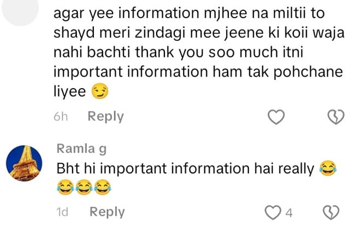Like the 6h-old comment with the heart icon
Image resolution: width=349 pixels, height=234 pixels.
tap(276, 117)
